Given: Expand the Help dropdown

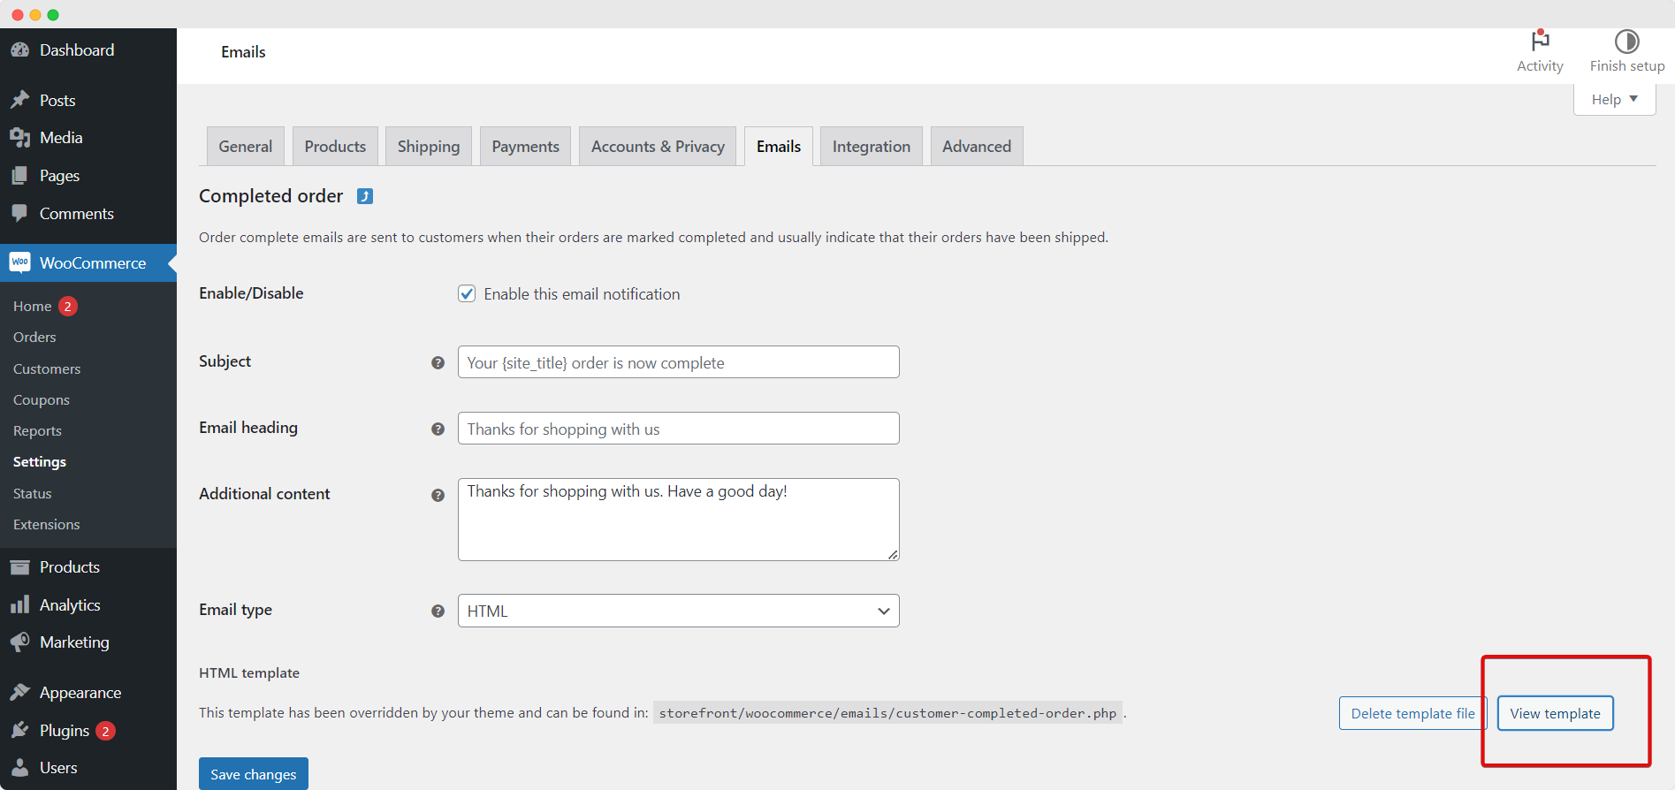Looking at the screenshot, I should pyautogui.click(x=1614, y=99).
